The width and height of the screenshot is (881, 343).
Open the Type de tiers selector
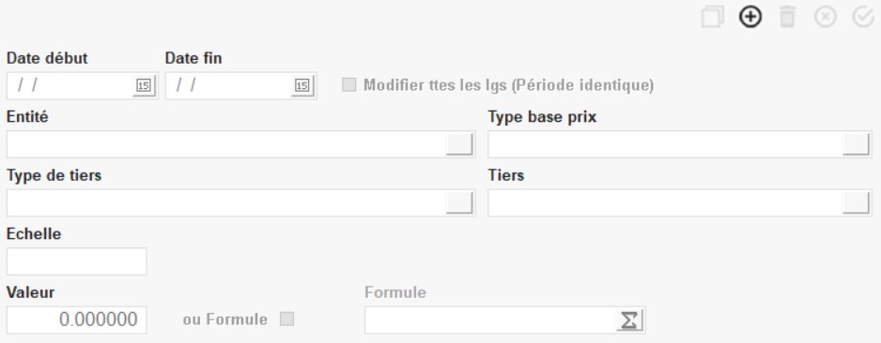pos(459,202)
